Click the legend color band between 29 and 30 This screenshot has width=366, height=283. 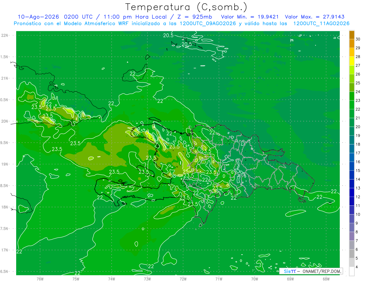352,44
